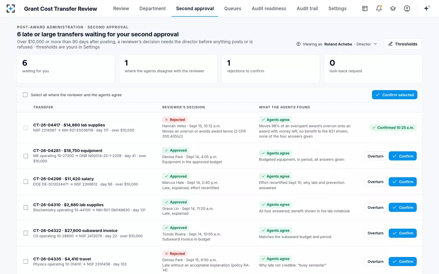Viewport: 439px width, 274px height.
Task: Overturn decision for CT-26-04335
Action: coord(376,262)
